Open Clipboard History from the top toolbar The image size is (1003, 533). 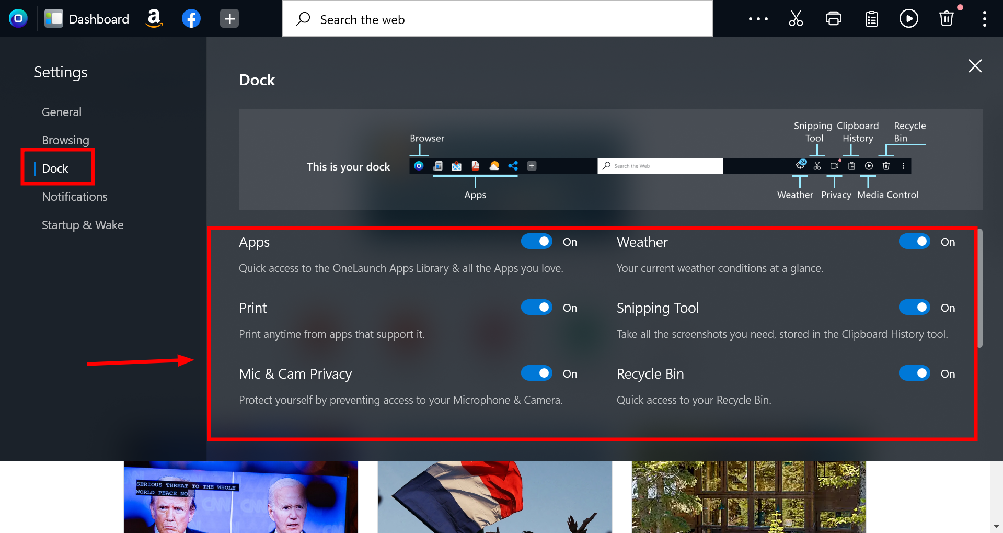(871, 18)
